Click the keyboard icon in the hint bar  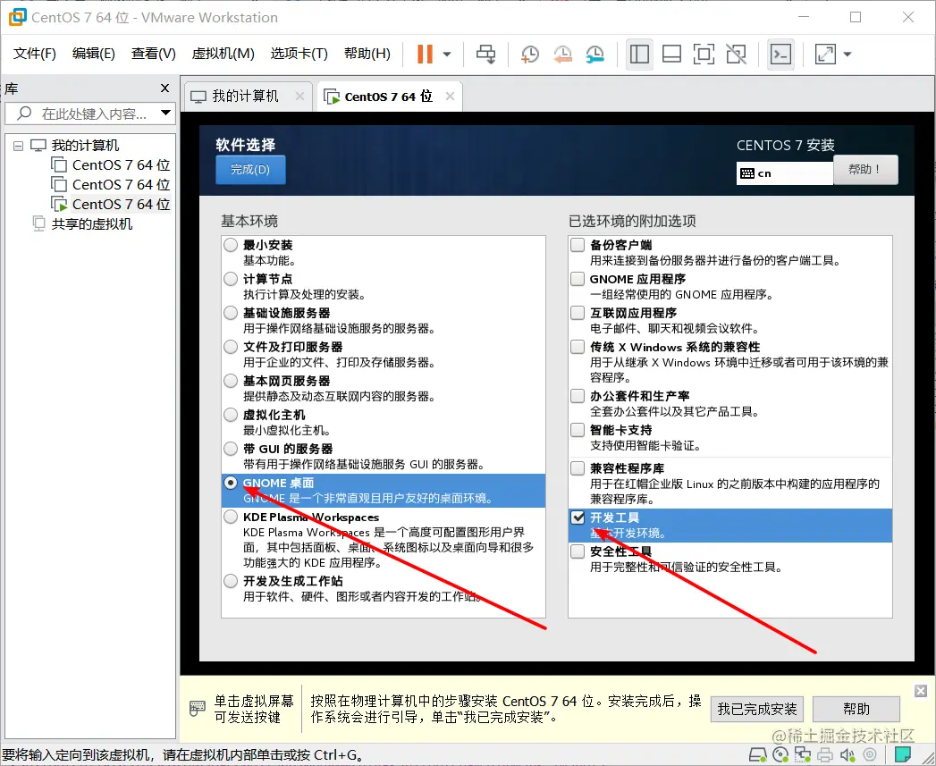tap(197, 708)
